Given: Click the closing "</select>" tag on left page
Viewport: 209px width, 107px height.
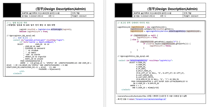Looking at the screenshot, I should 17,73.
